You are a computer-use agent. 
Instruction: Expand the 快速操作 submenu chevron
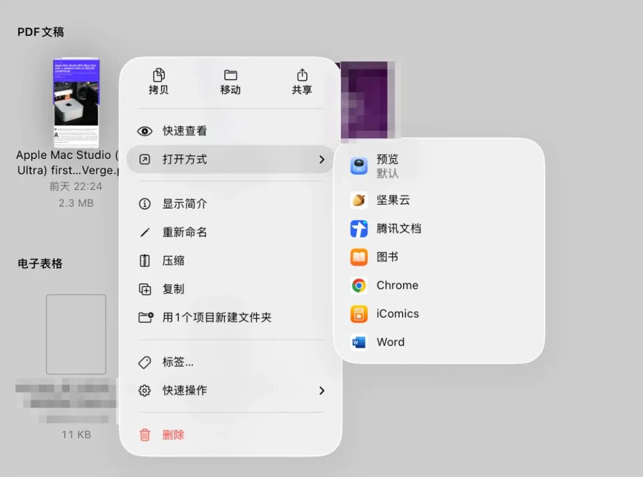pos(322,391)
